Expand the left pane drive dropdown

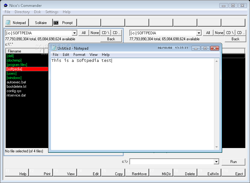pos(74,33)
